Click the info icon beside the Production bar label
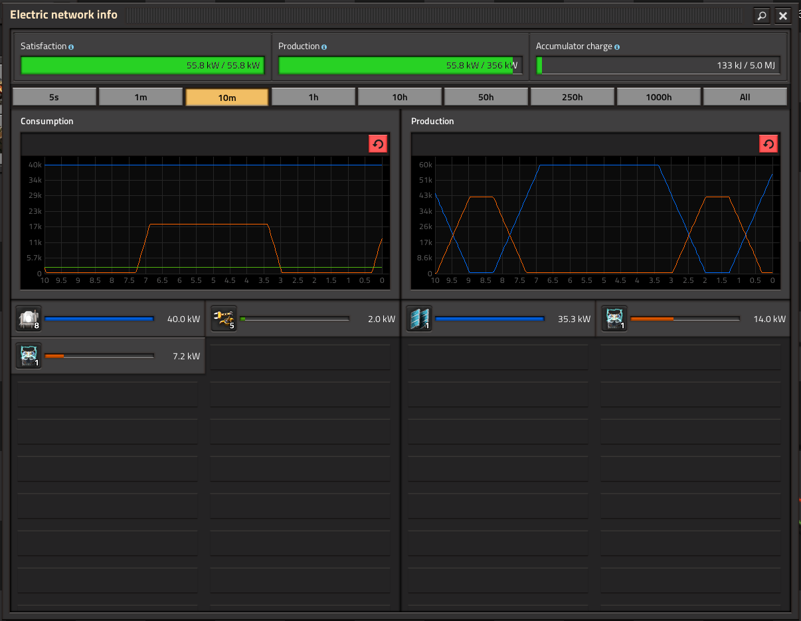Viewport: 801px width, 621px height. coord(324,47)
